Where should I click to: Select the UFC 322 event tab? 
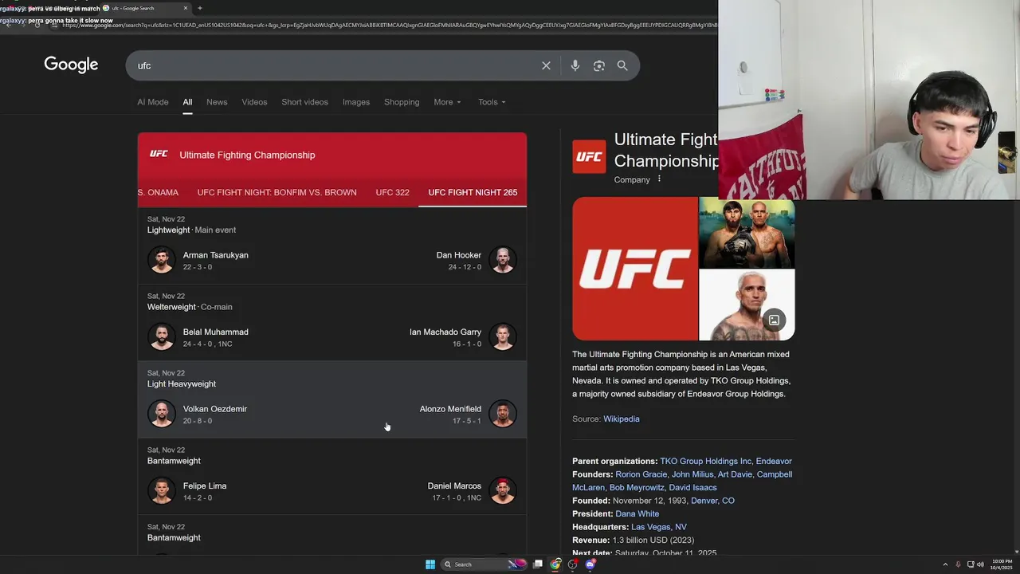point(392,192)
